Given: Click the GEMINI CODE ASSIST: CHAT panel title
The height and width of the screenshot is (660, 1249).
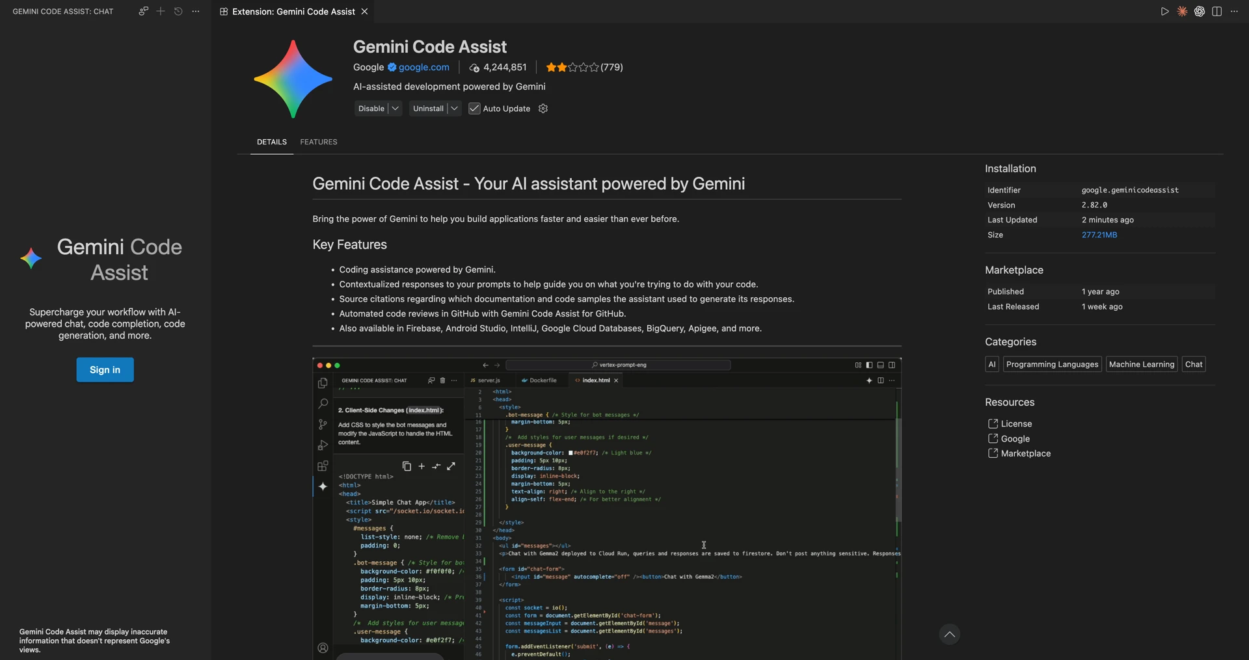Looking at the screenshot, I should tap(63, 11).
